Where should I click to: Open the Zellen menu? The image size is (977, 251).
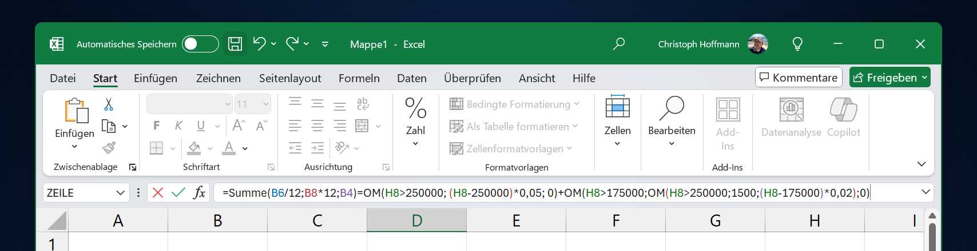coord(618,122)
